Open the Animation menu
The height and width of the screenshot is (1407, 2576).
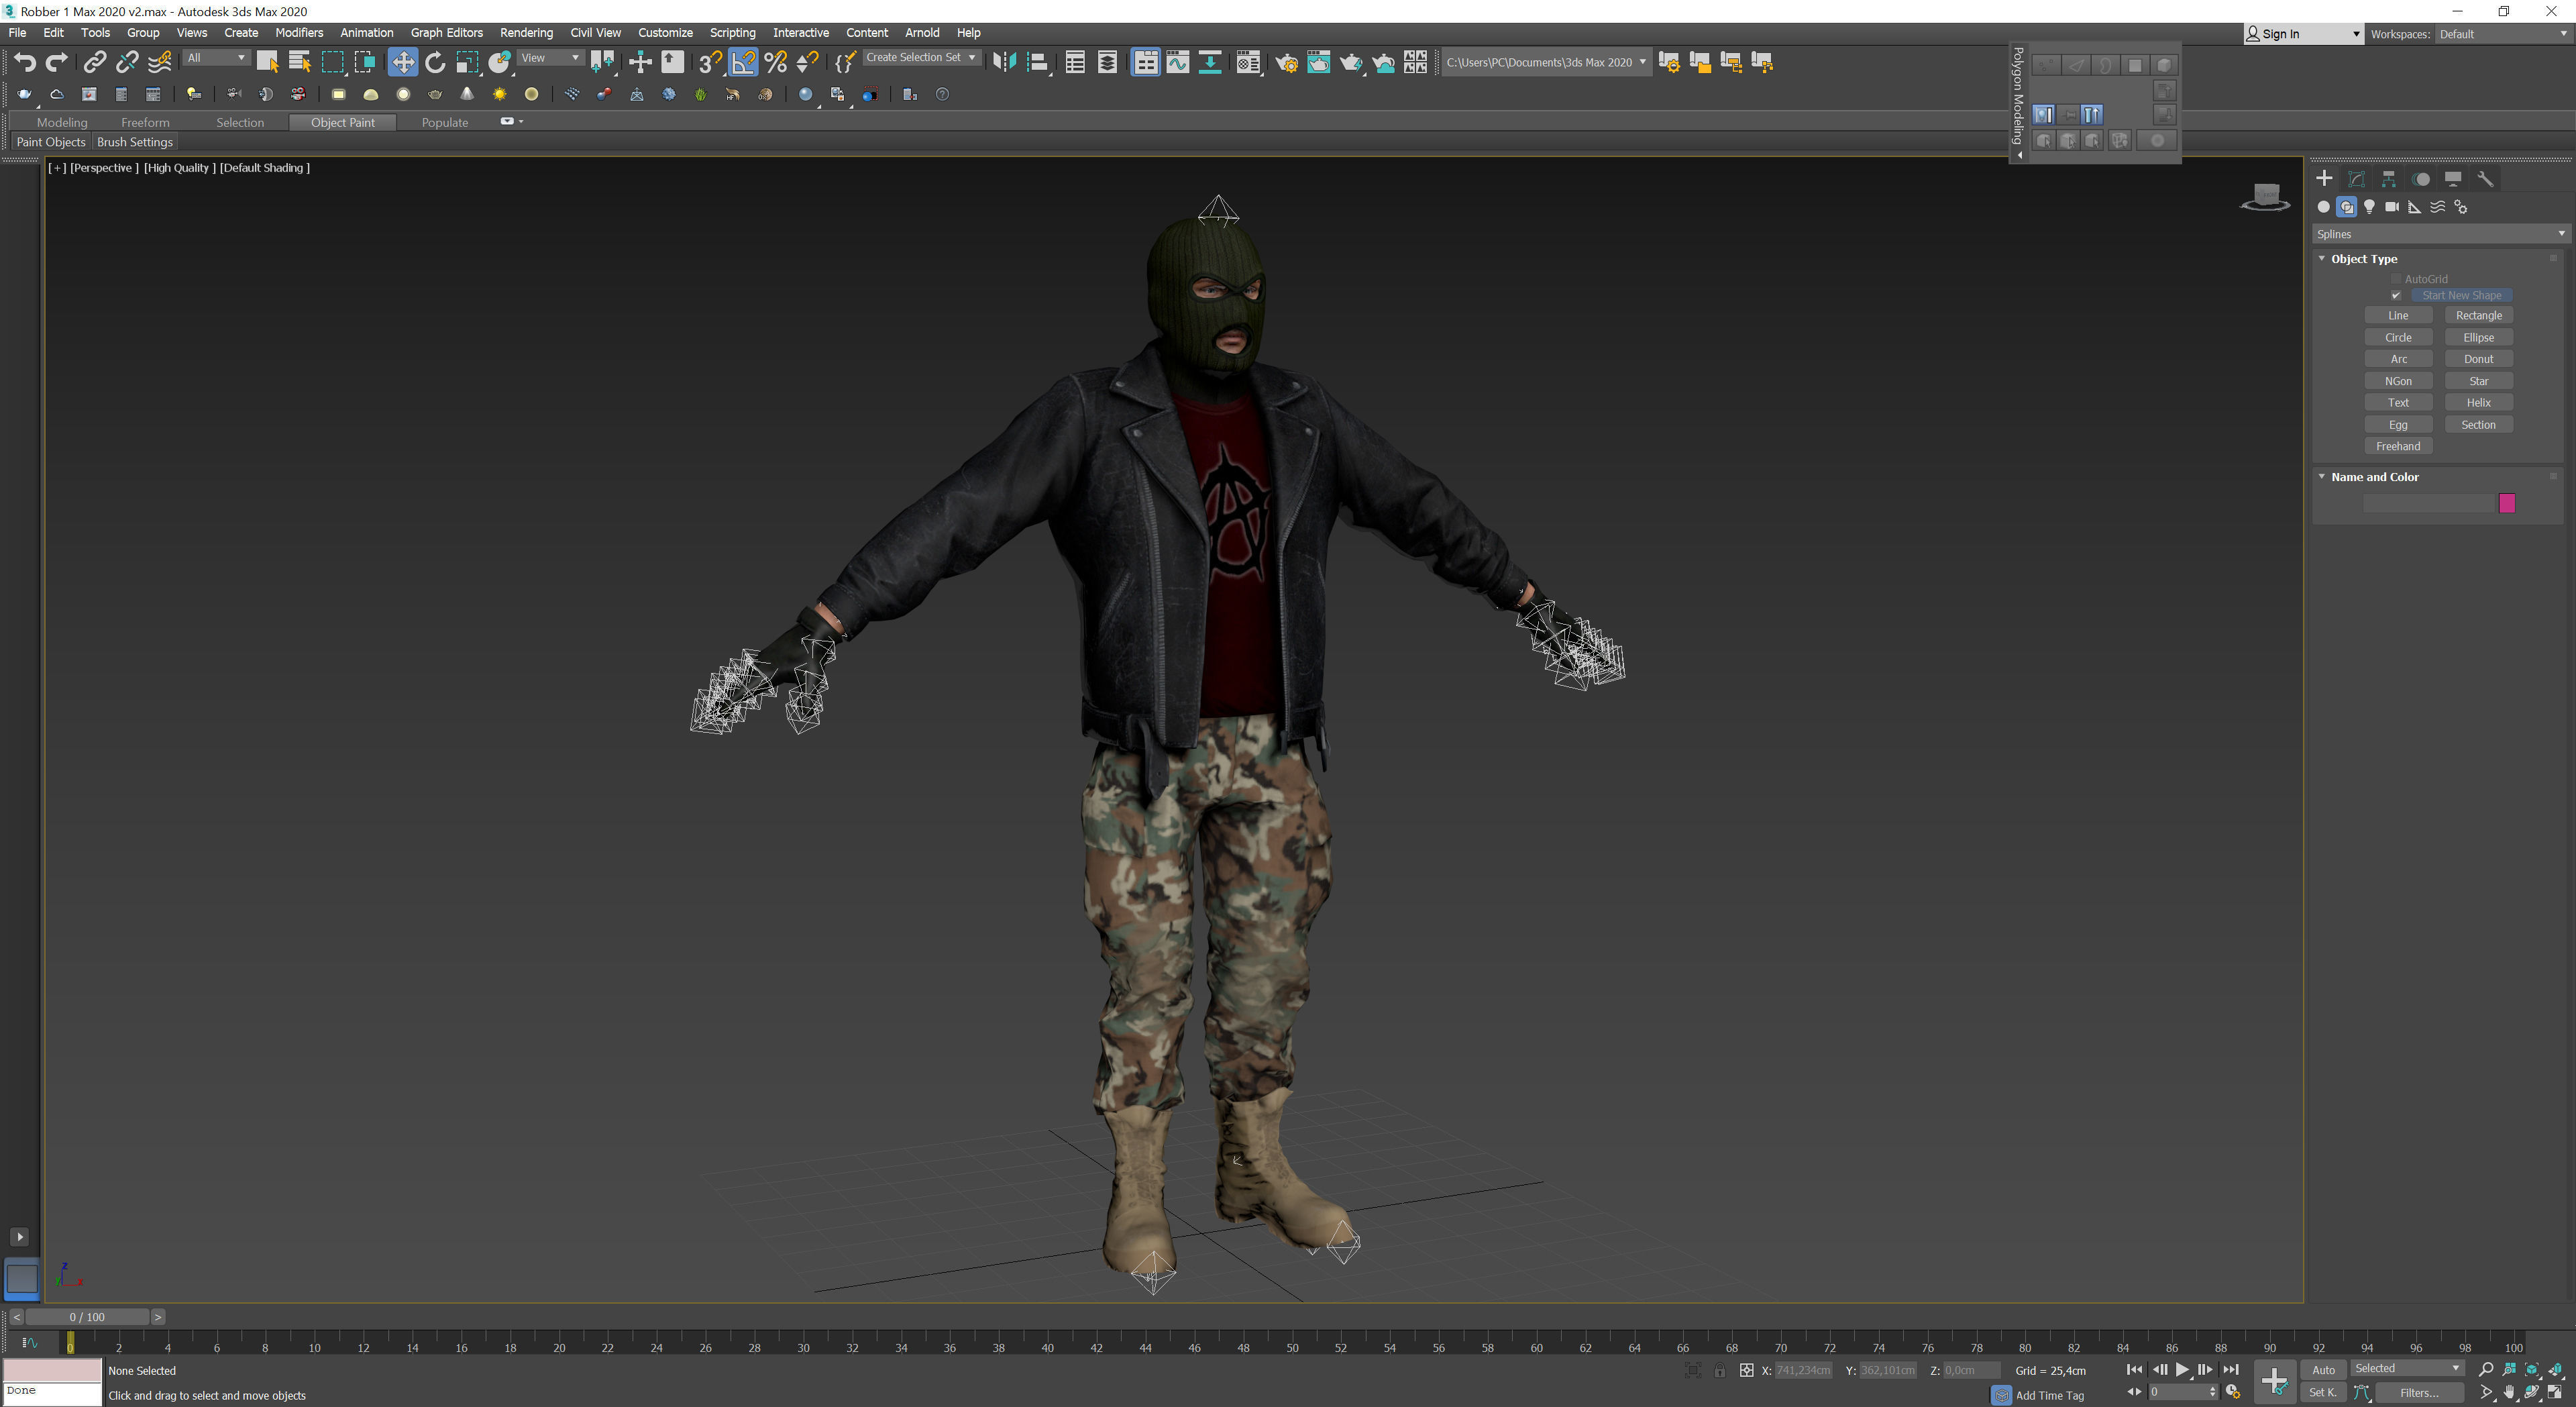pos(366,33)
